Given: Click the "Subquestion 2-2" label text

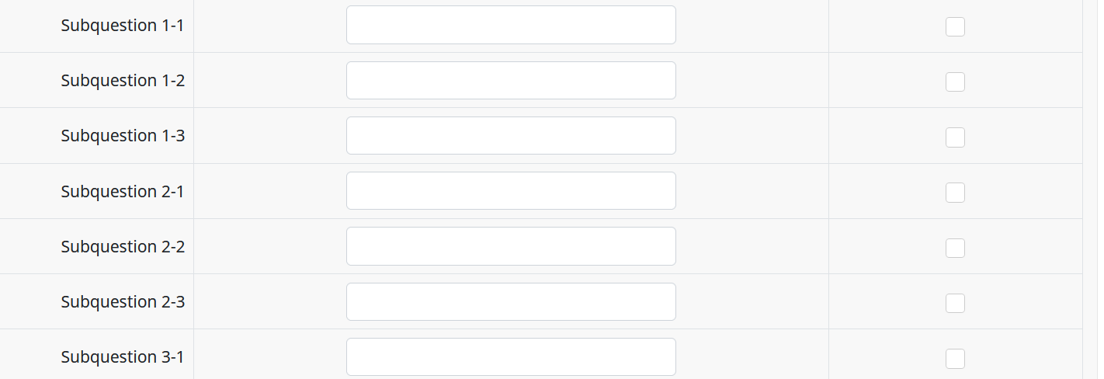Looking at the screenshot, I should click(123, 246).
